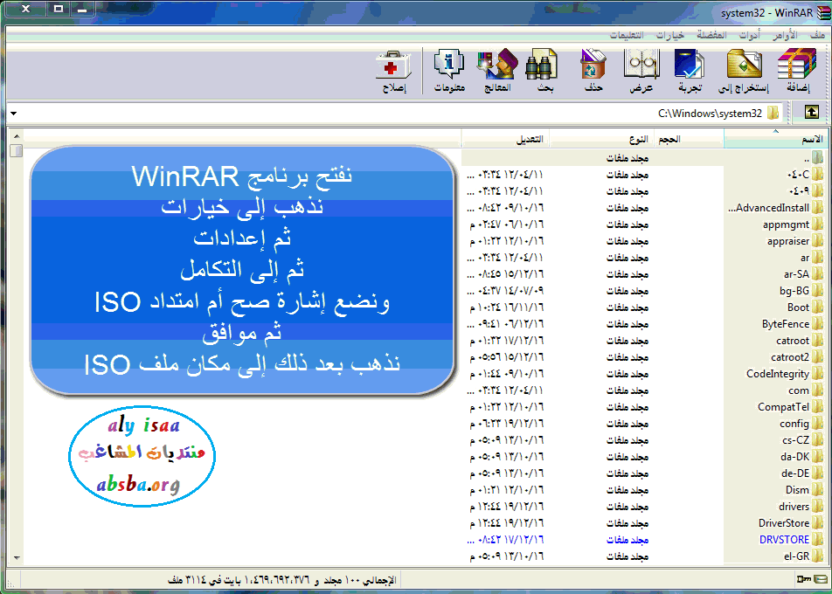Click the Repair (إصلاح) first-aid icon
The height and width of the screenshot is (594, 832).
[392, 71]
